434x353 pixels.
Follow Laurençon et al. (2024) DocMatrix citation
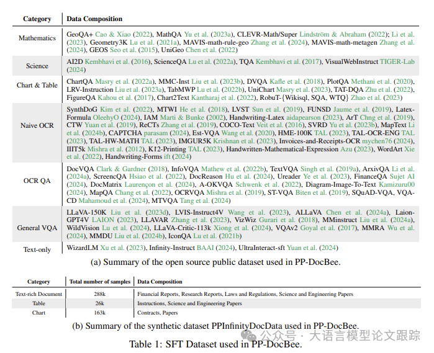point(160,184)
